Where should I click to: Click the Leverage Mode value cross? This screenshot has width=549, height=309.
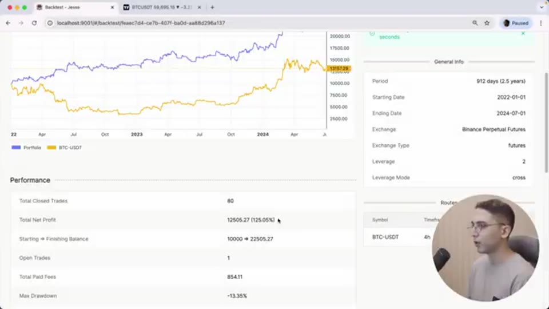point(519,177)
